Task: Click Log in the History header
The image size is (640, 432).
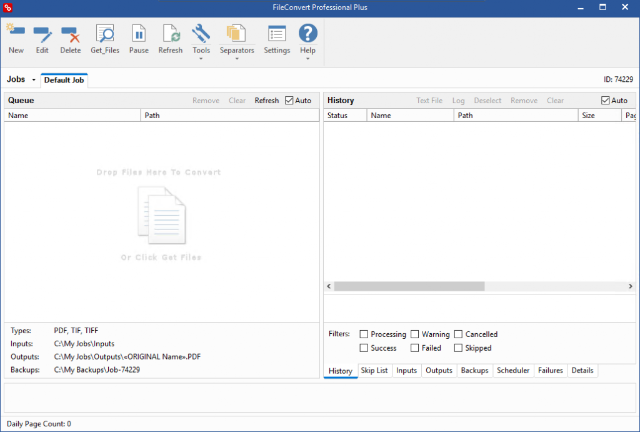Action: pyautogui.click(x=458, y=101)
